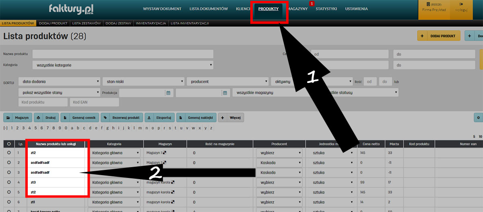Click the Więcej button

231,118
